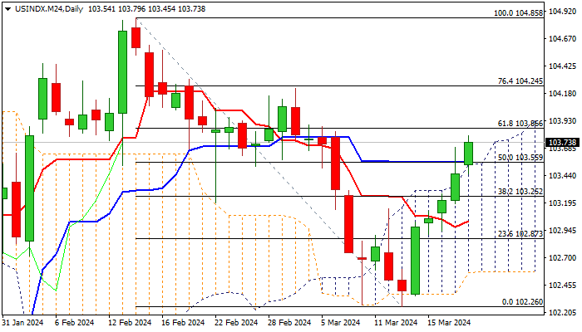Click the chart menu triangle beside USINDX.M24
Image resolution: width=582 pixels, height=332 pixels.
(7, 9)
